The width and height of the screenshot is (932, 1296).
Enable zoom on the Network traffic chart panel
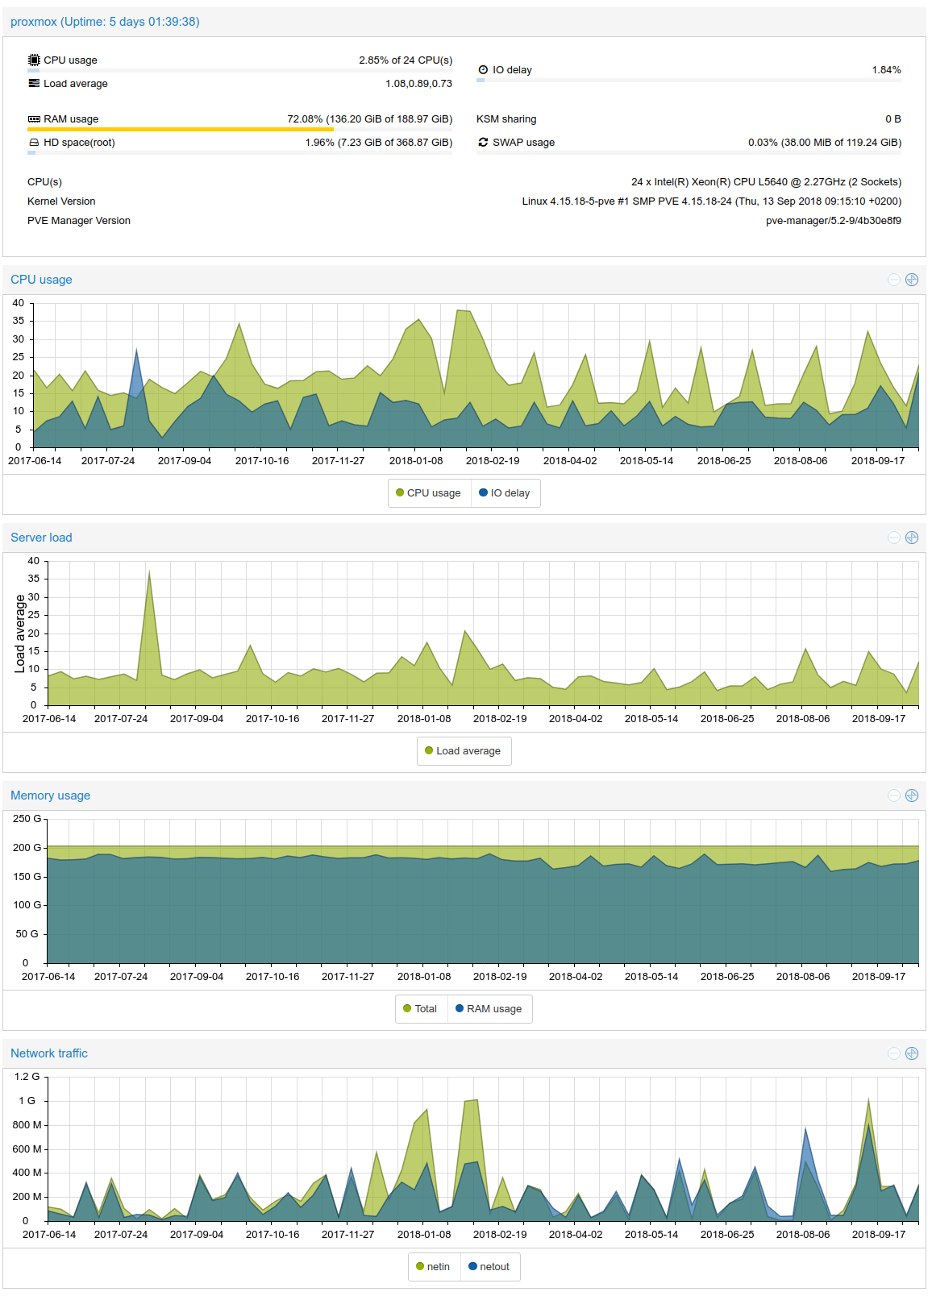coord(912,1053)
